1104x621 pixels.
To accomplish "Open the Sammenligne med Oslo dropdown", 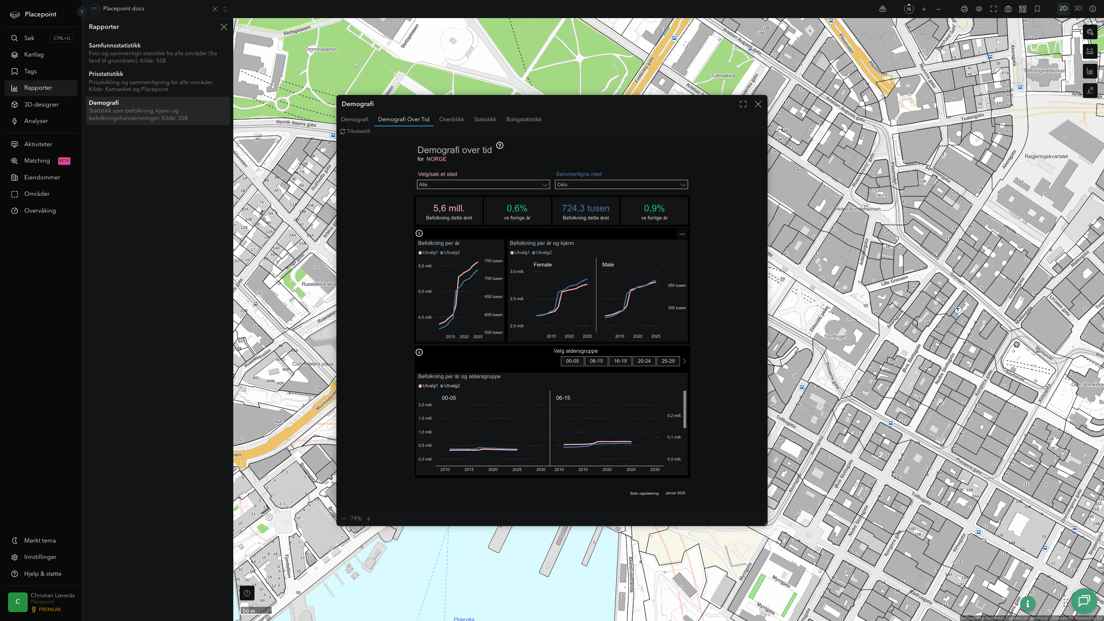I will [621, 185].
